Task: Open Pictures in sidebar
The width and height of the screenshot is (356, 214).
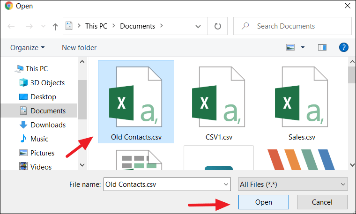Action: point(42,153)
